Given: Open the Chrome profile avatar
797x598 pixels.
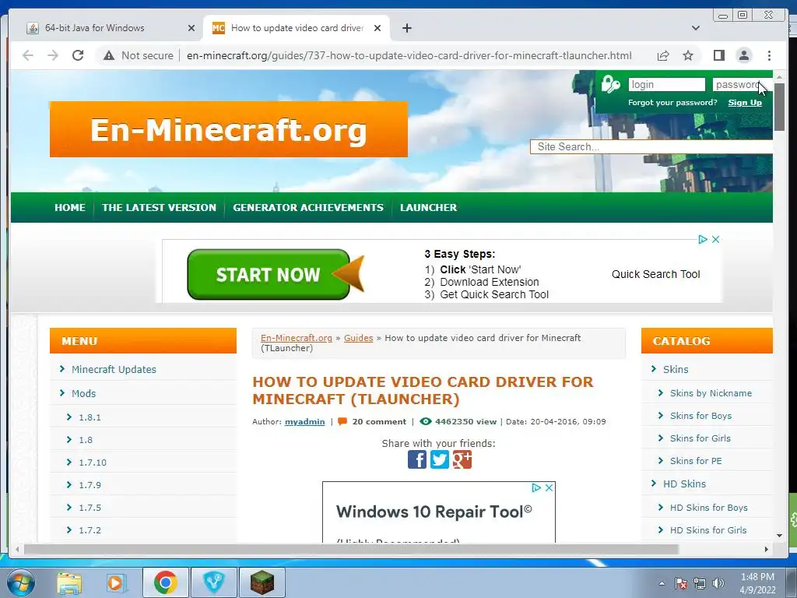Looking at the screenshot, I should coord(743,55).
